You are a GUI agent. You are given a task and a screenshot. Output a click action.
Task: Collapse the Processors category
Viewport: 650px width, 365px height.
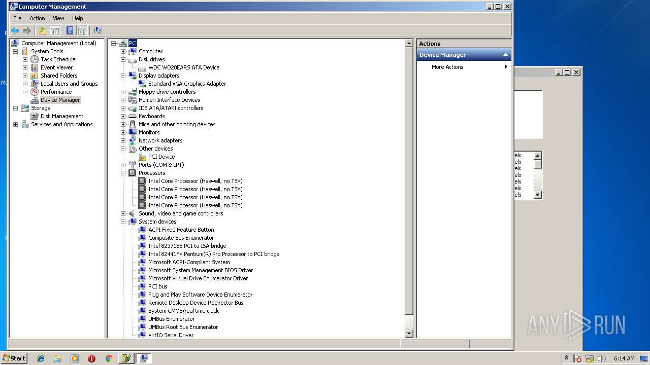coord(123,173)
